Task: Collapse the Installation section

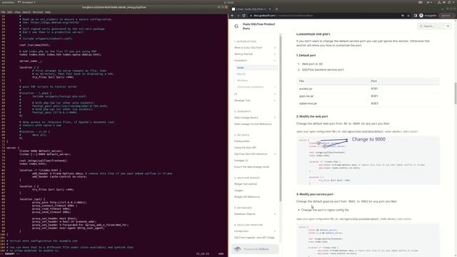Action: (274, 60)
